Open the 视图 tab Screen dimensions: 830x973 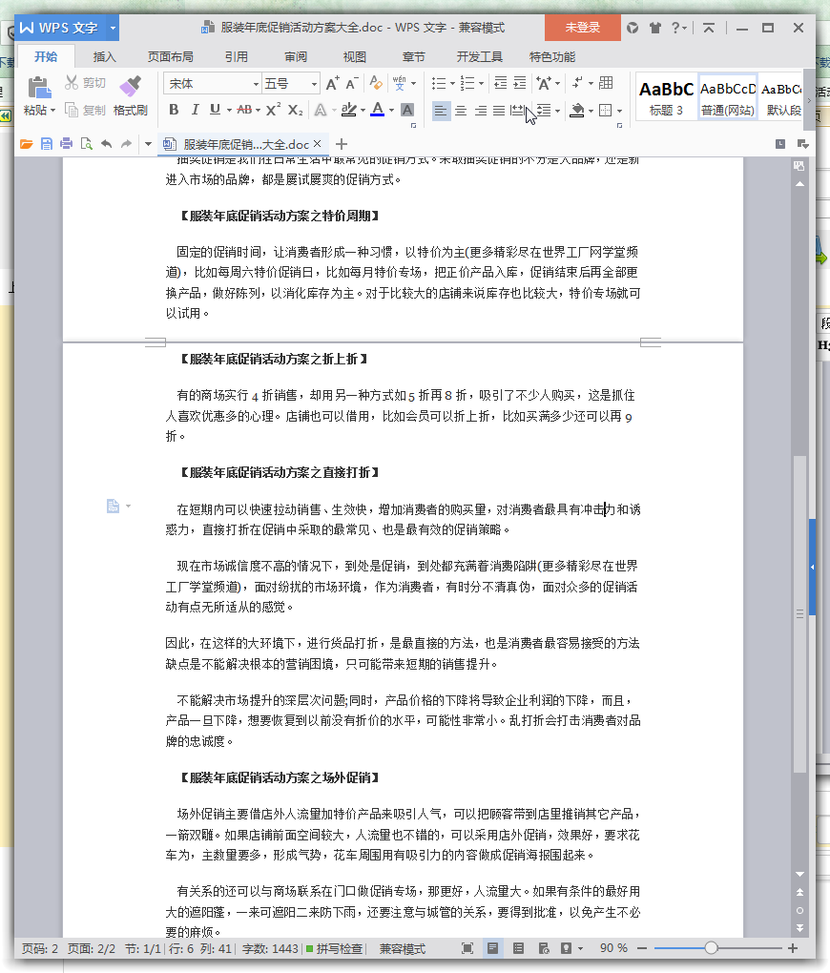point(355,56)
